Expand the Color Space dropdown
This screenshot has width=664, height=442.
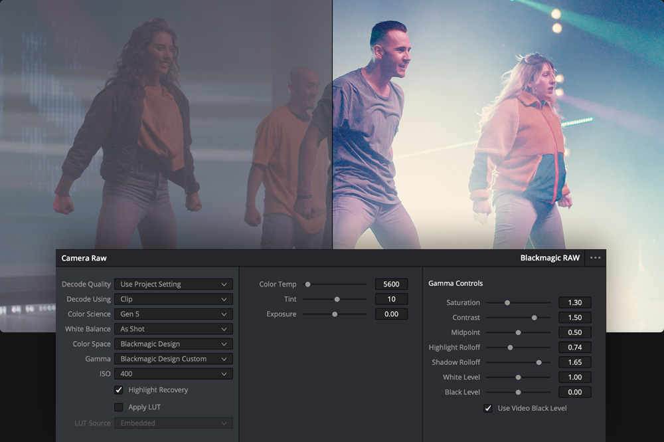pos(173,344)
